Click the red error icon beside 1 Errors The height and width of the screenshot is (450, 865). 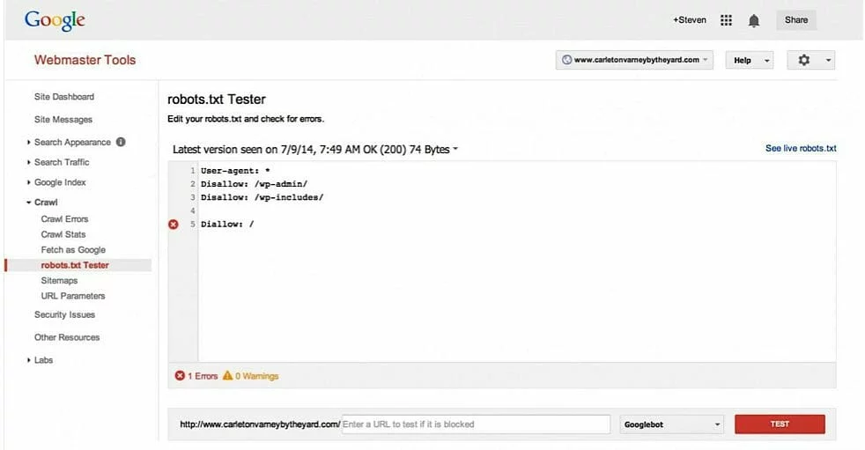(x=180, y=376)
